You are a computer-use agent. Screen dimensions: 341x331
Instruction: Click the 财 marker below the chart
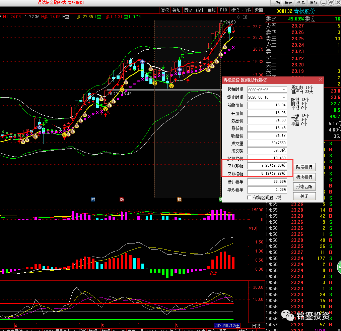pyautogui.click(x=93, y=199)
